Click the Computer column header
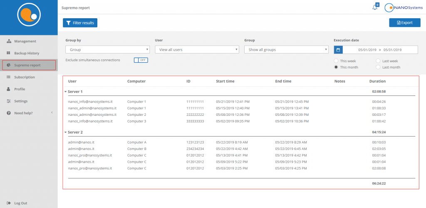The height and width of the screenshot is (208, 426). coord(136,81)
